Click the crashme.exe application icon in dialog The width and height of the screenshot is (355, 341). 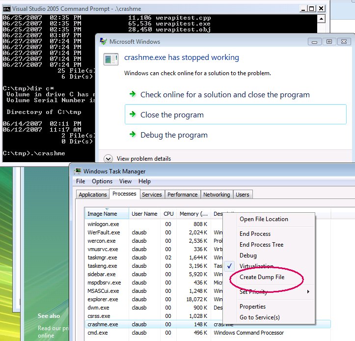click(x=110, y=59)
